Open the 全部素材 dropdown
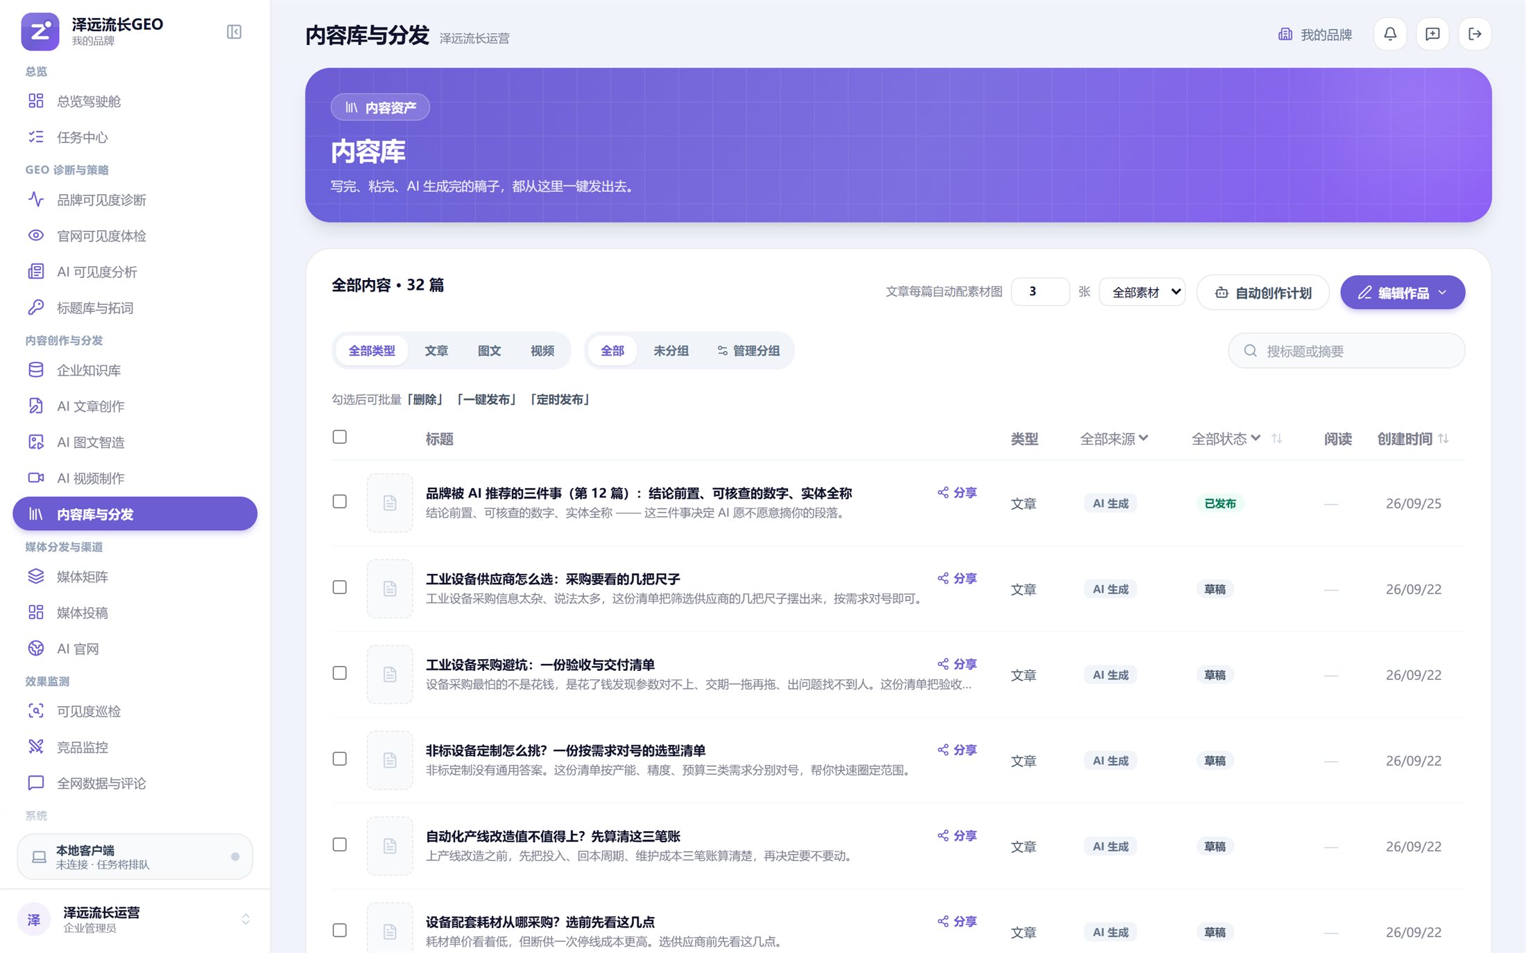The height and width of the screenshot is (953, 1526). click(x=1142, y=292)
